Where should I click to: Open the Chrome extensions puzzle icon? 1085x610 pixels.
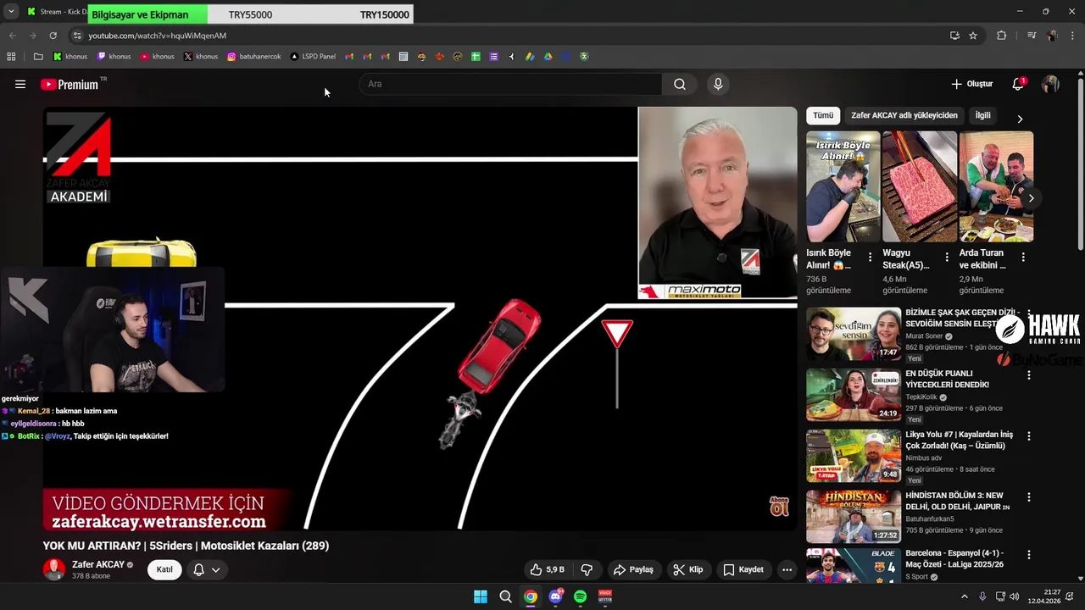[x=1001, y=36]
